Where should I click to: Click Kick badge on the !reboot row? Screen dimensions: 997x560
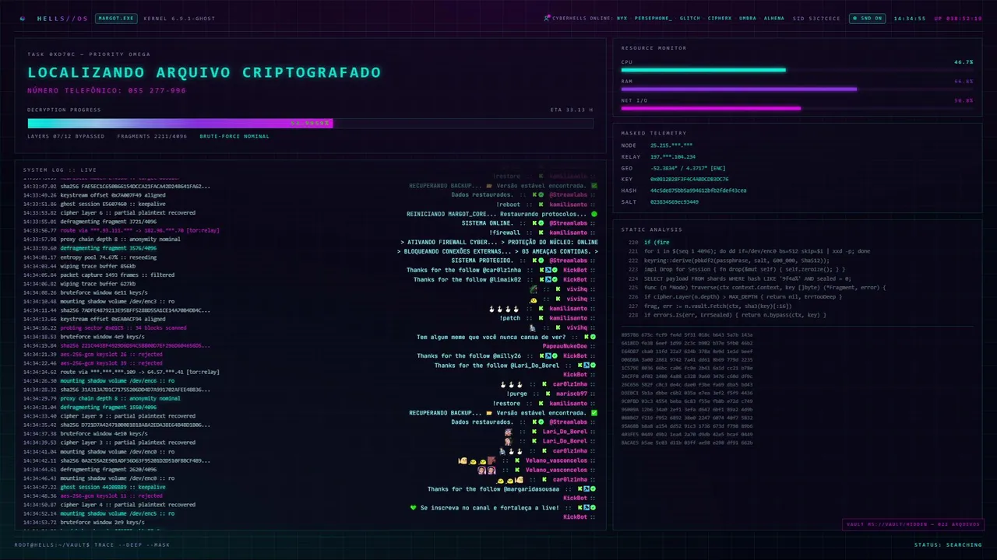(540, 205)
